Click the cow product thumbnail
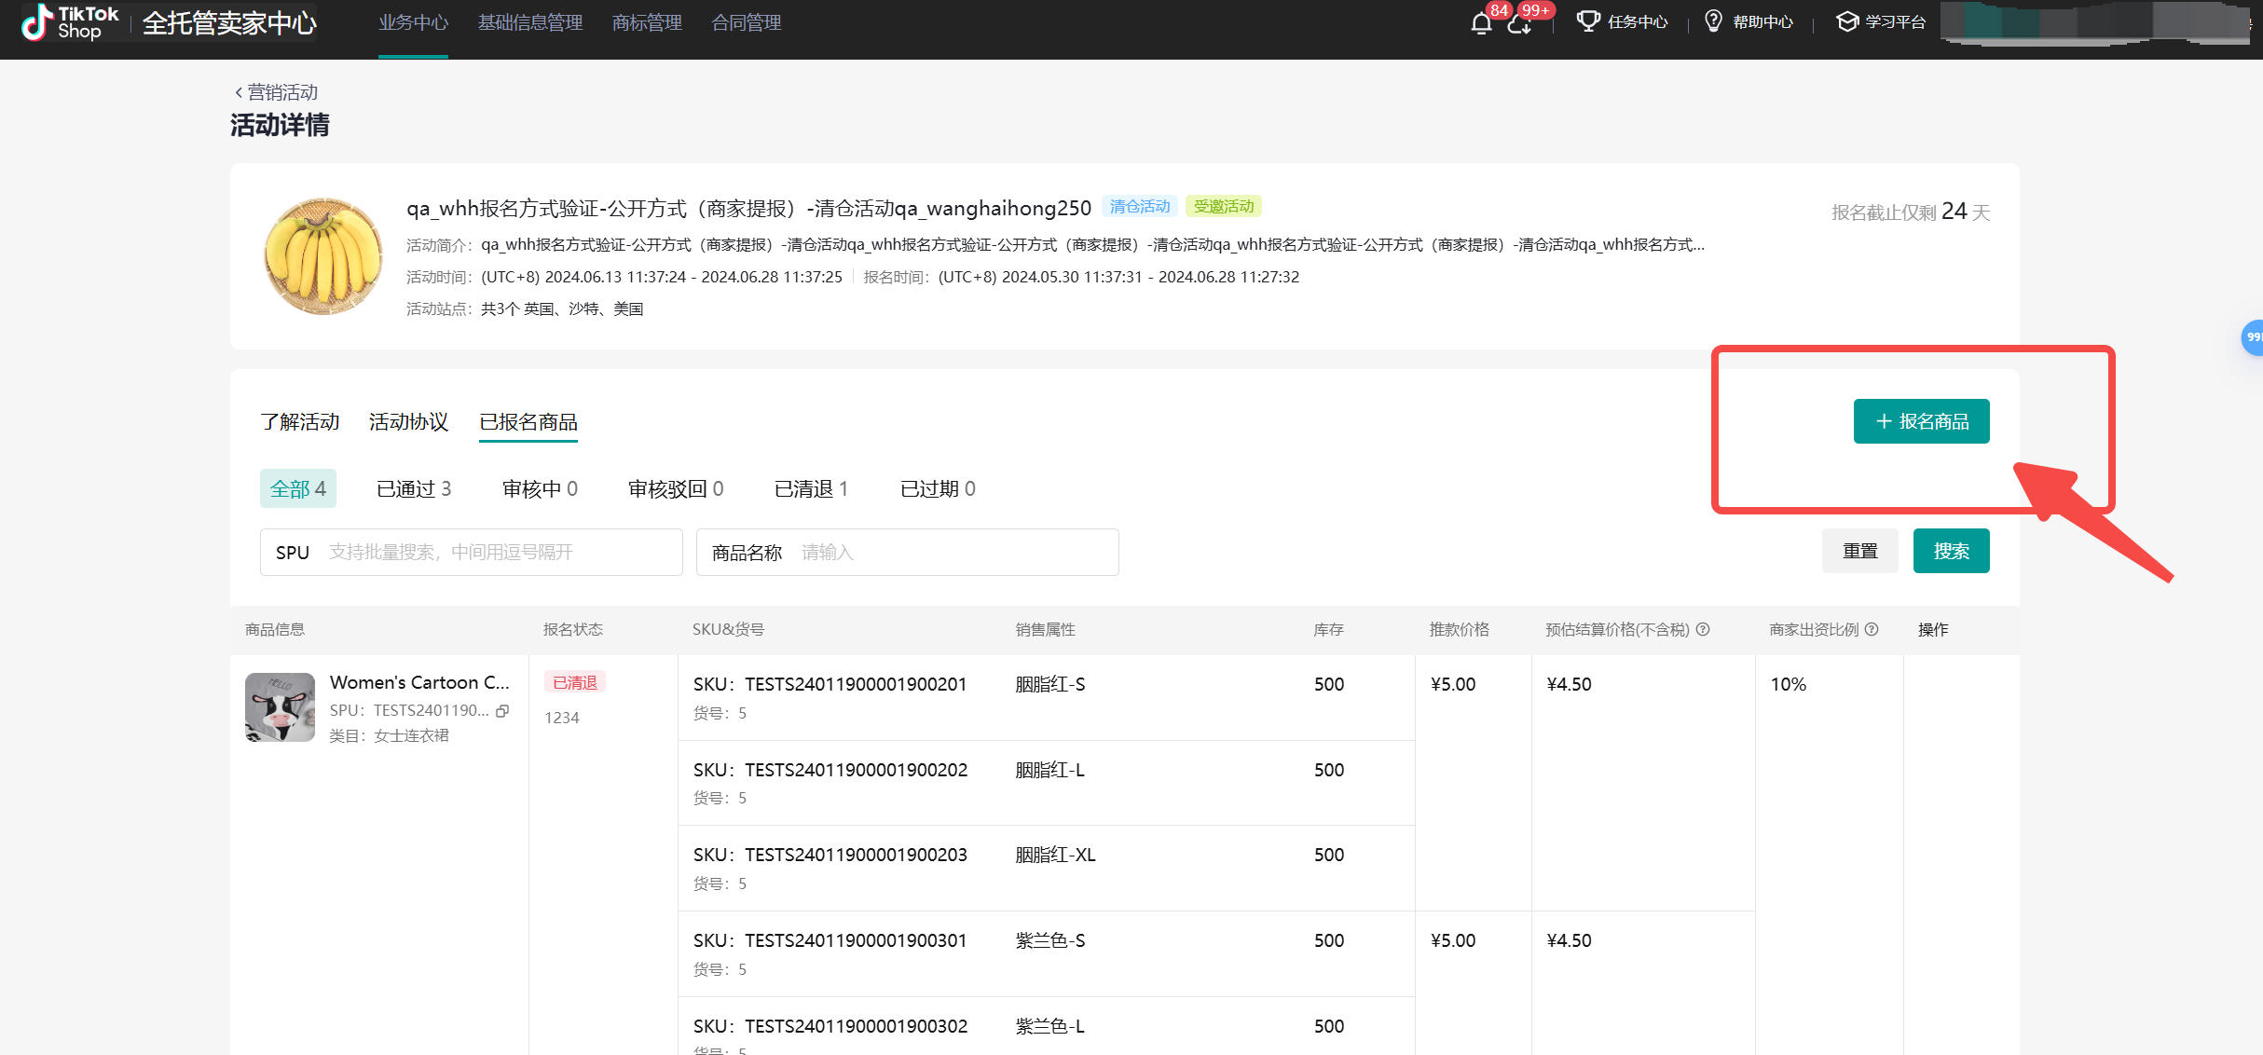The width and height of the screenshot is (2263, 1055). [x=280, y=707]
